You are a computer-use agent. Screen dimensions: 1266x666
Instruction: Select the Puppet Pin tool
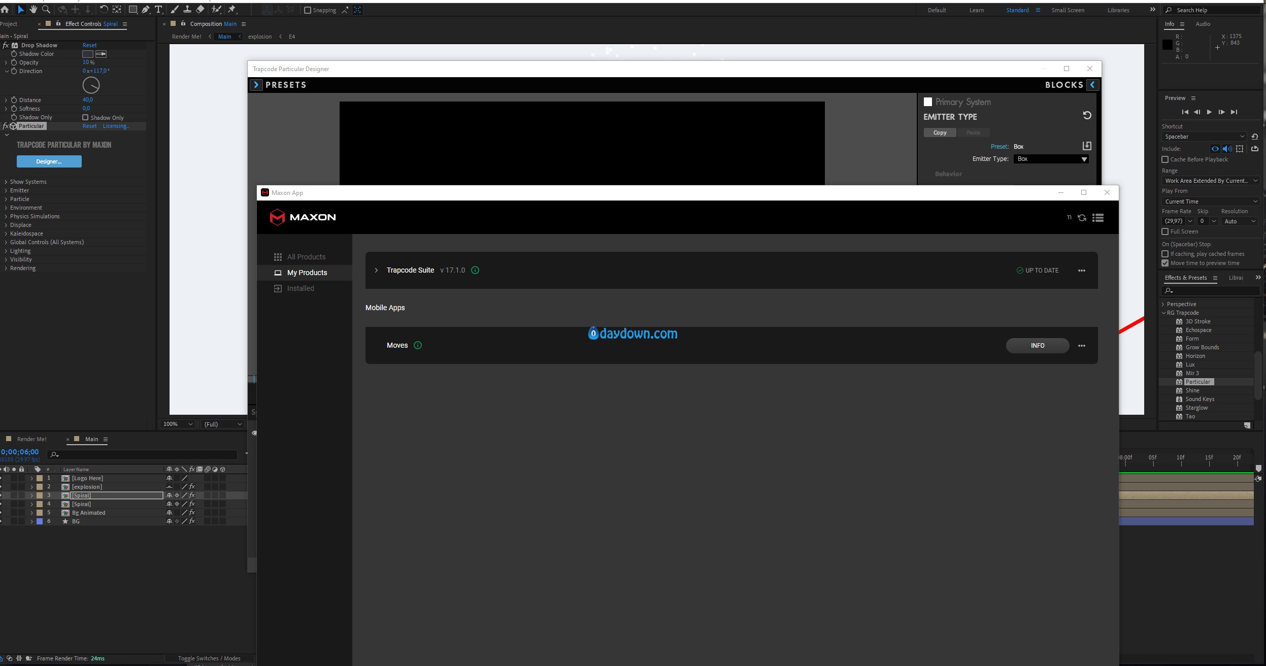232,9
